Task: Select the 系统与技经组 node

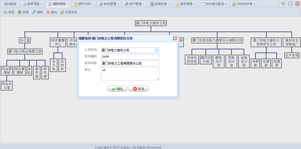Action: point(192,60)
